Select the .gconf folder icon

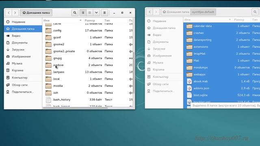pos(48,37)
